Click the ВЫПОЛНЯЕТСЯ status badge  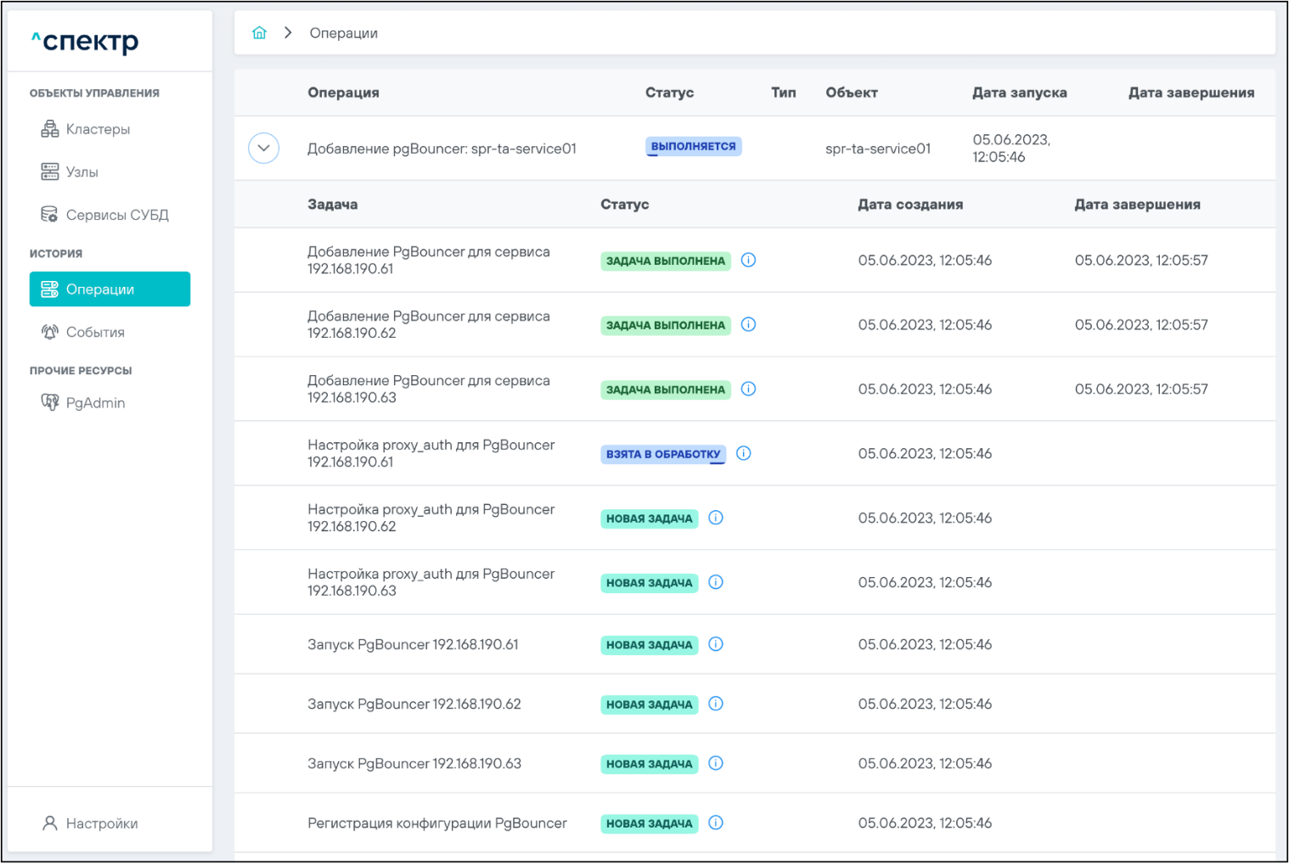693,147
